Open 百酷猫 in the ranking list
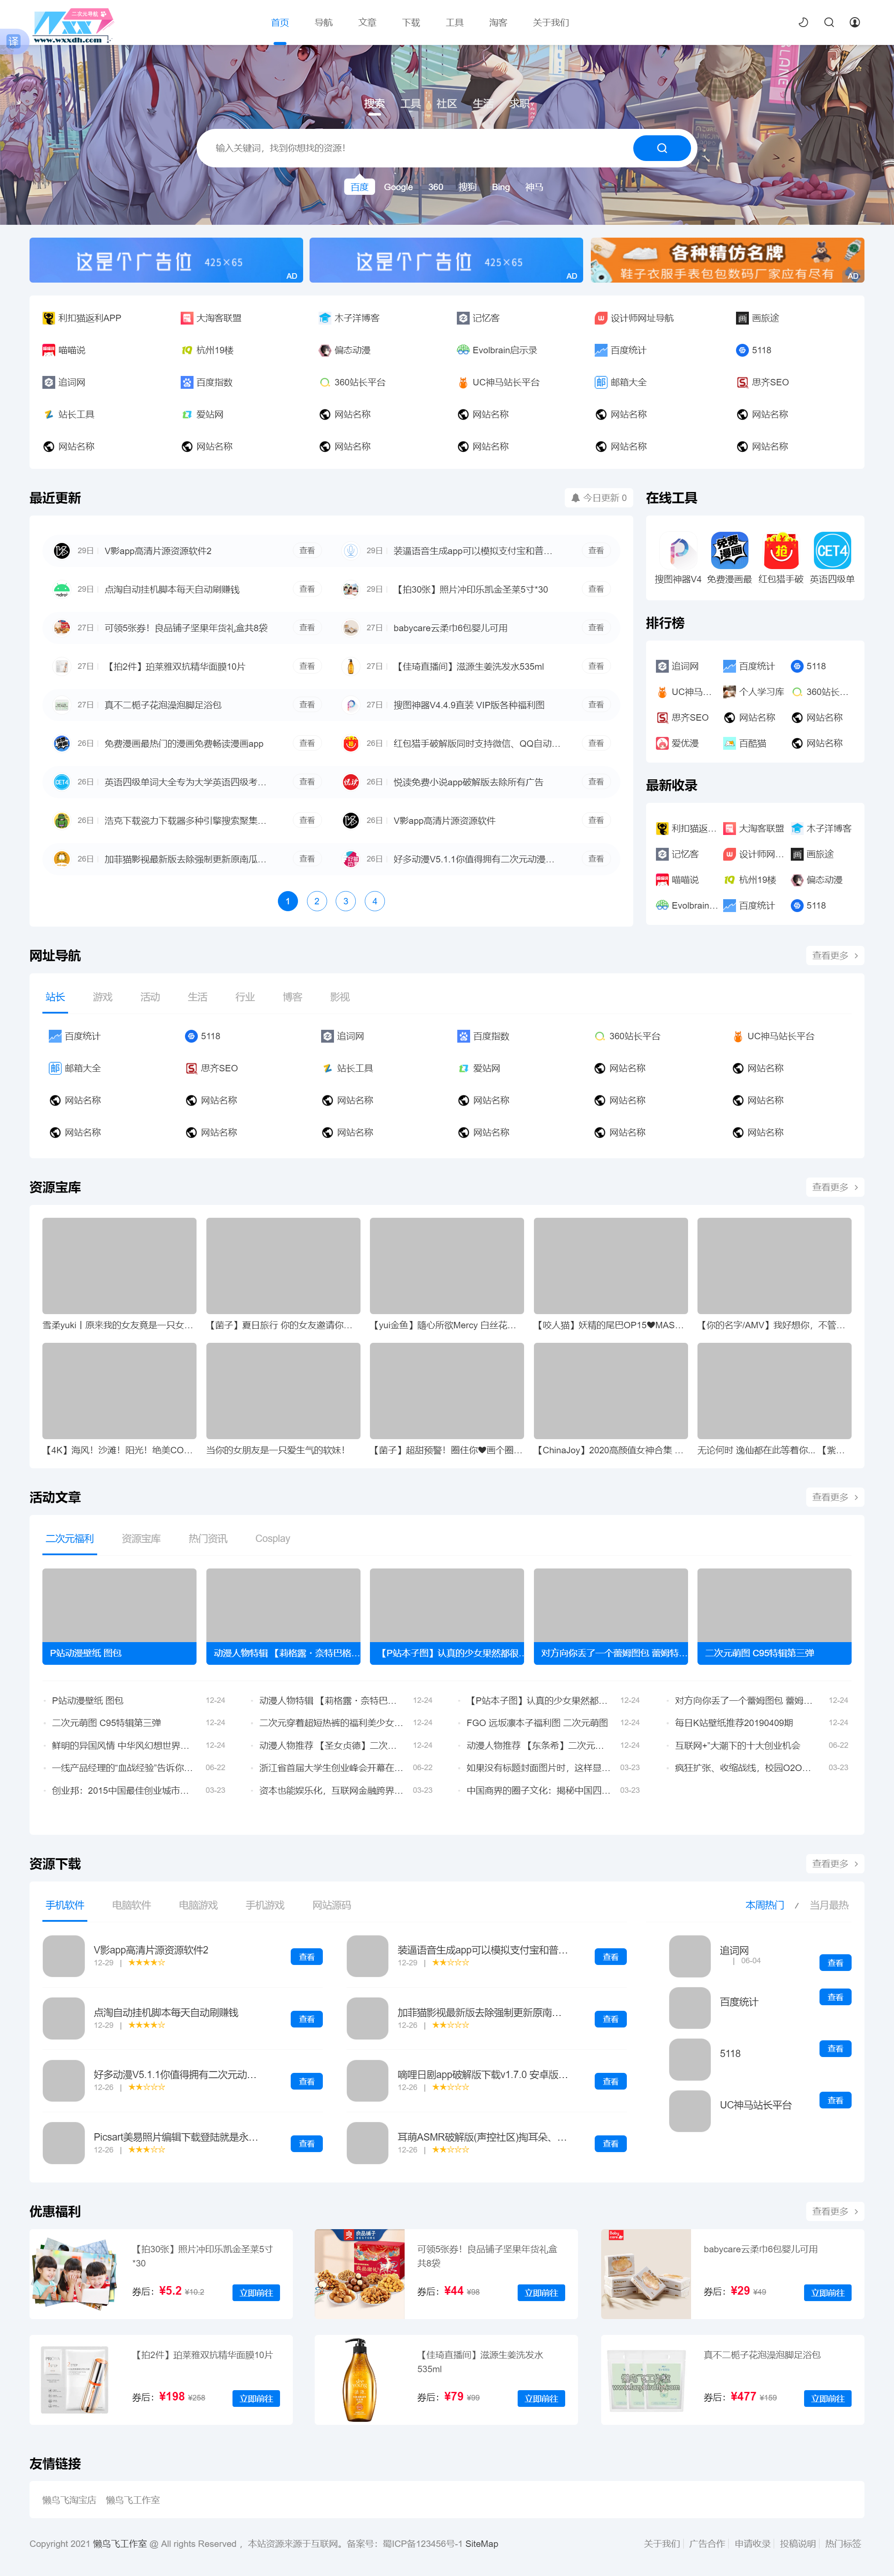The image size is (894, 2576). click(745, 743)
